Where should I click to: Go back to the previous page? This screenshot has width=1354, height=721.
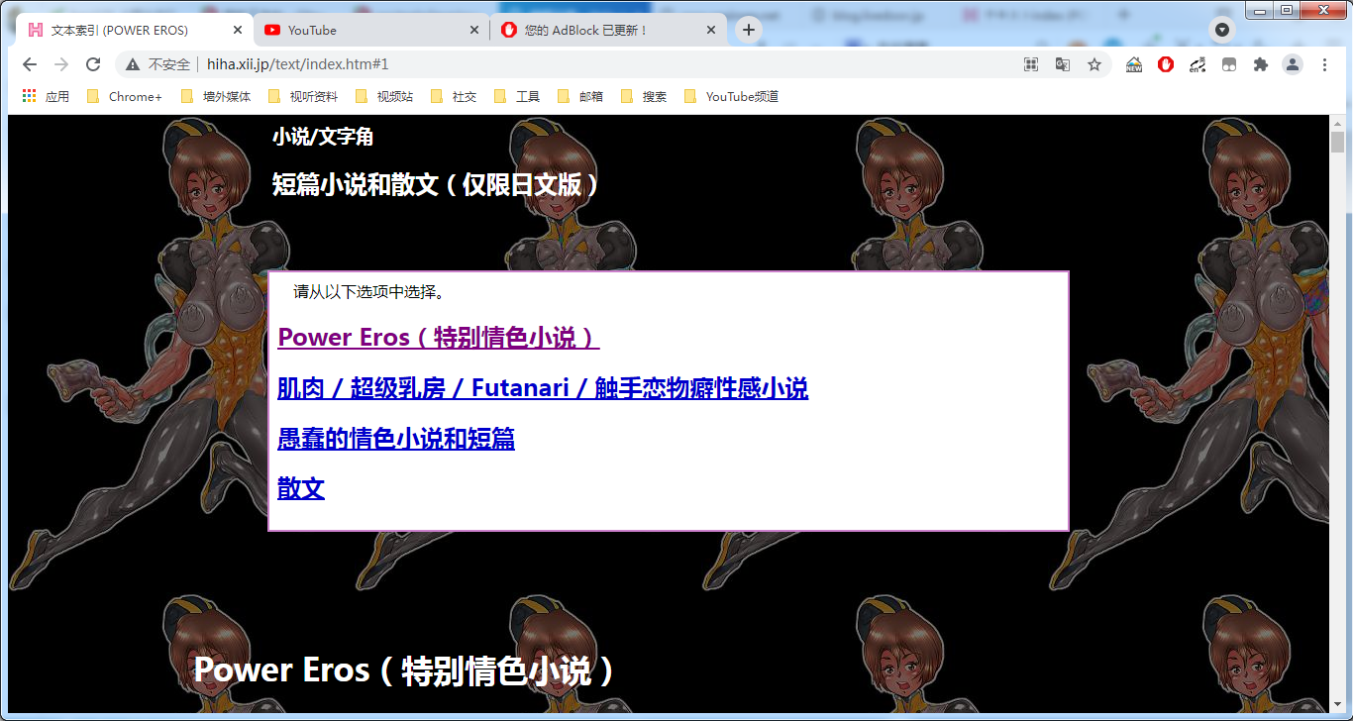[30, 64]
